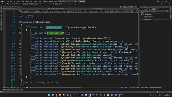Click the Windows Start button on taskbar
The width and height of the screenshot is (172, 97).
(49, 95)
